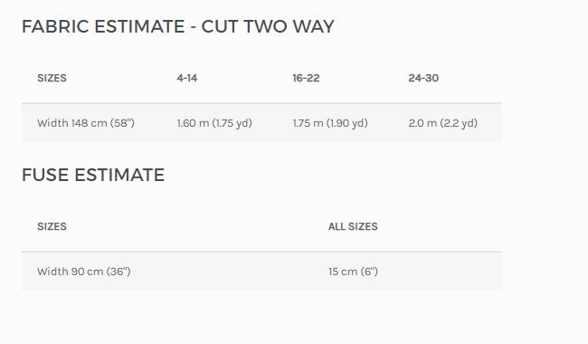Click the Width 148 cm (58") row label

86,123
